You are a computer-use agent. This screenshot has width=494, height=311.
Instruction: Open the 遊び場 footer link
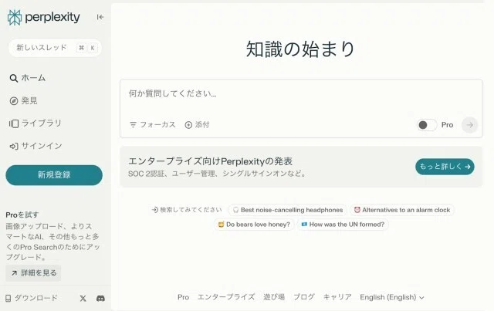[274, 297]
